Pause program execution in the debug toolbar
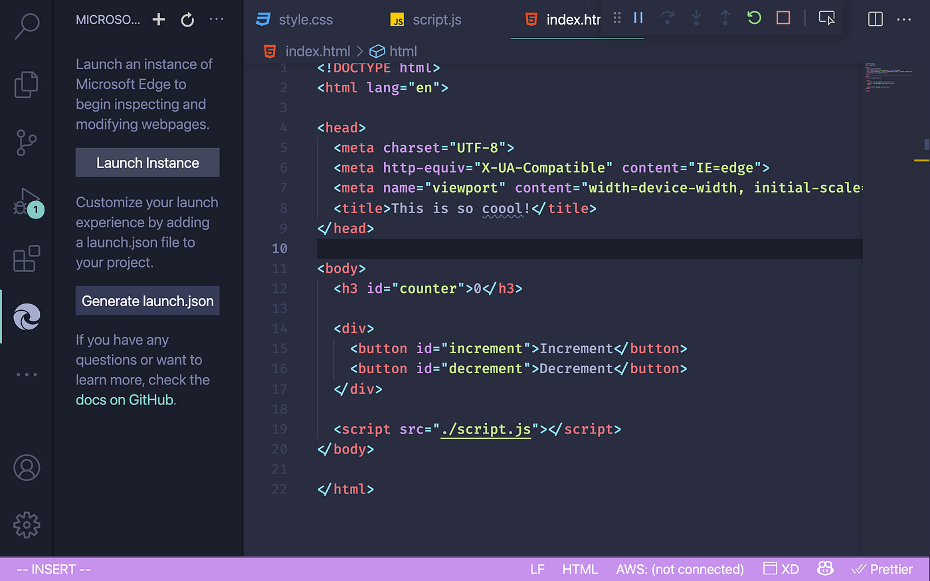Viewport: 930px width, 581px height. [638, 18]
